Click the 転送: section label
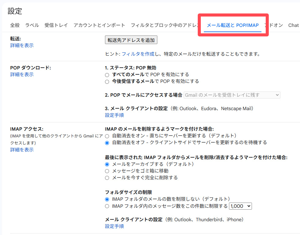Screen dimensions: 300x235 click(x=16, y=39)
